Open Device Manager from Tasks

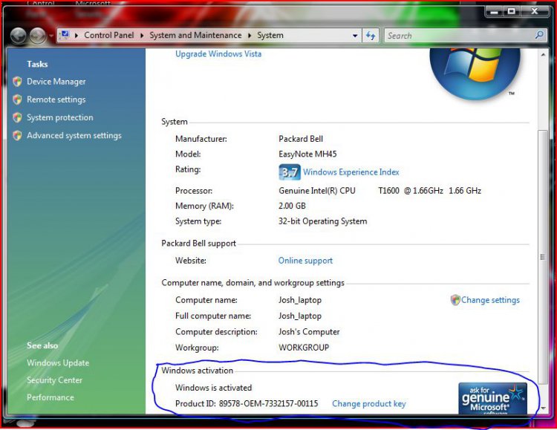[56, 82]
